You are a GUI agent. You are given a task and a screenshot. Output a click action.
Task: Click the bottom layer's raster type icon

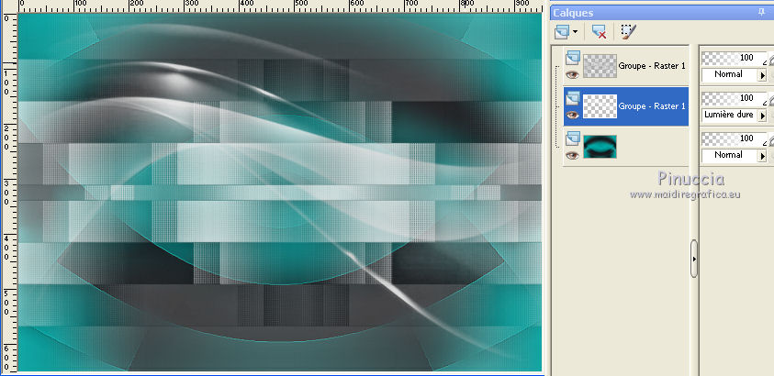coord(572,138)
